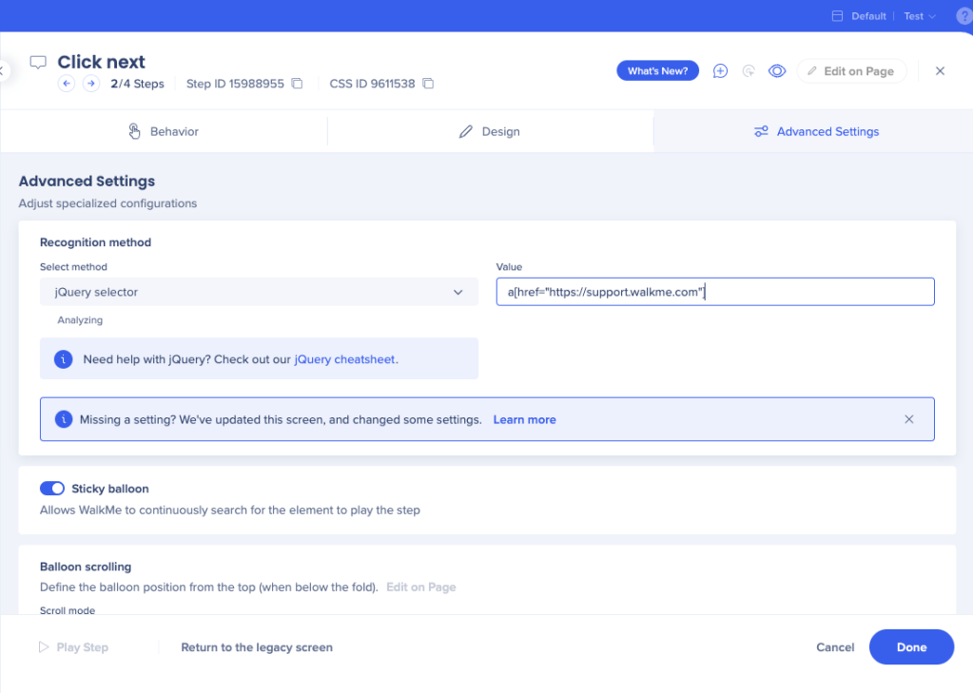Dismiss the Missing a setting notice

click(x=908, y=419)
